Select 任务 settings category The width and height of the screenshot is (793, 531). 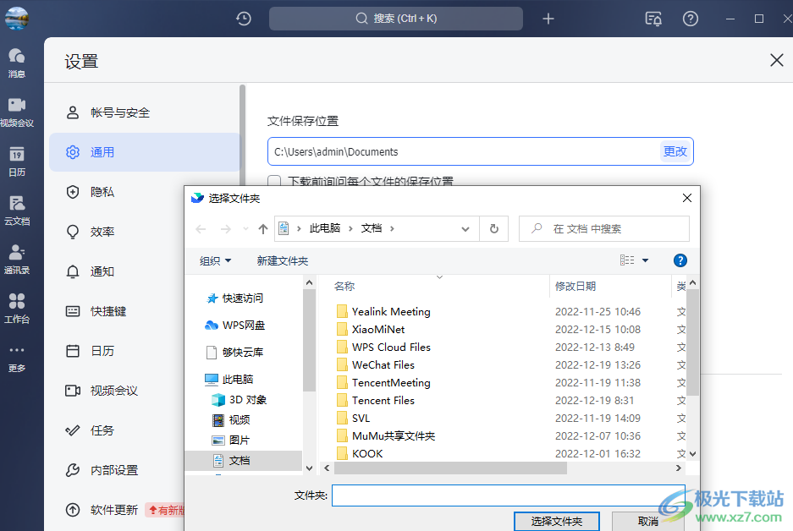click(116, 430)
